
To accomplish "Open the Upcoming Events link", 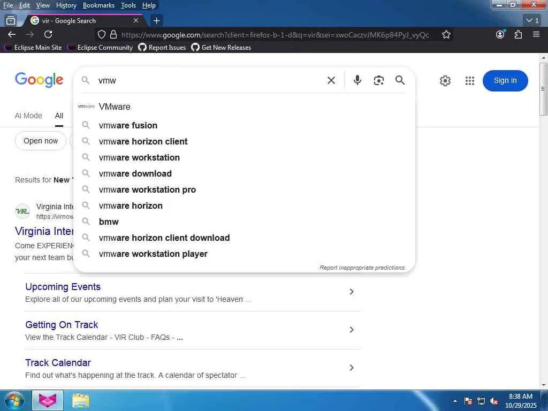I will [63, 287].
